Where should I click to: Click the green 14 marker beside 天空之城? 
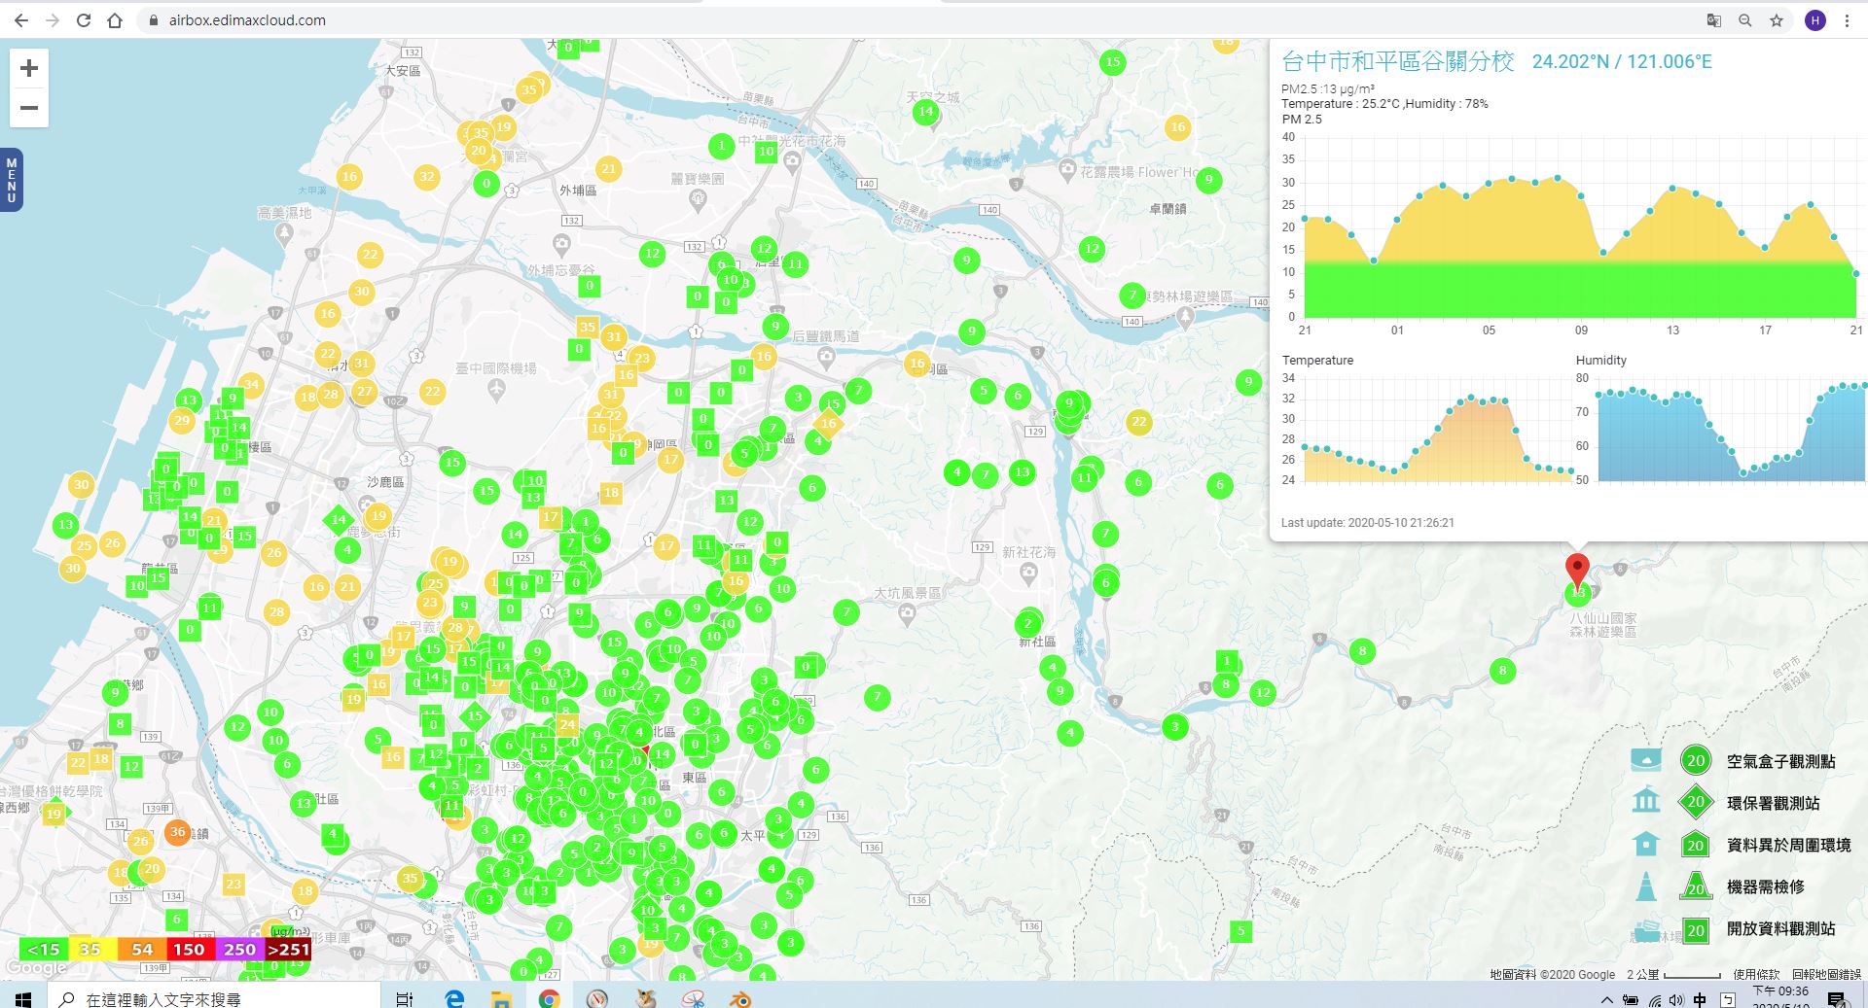click(926, 112)
